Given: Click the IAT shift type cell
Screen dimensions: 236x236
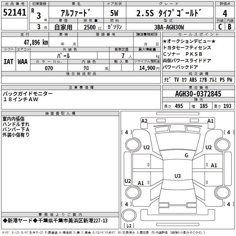Looking at the screenshot, I should [8, 61].
